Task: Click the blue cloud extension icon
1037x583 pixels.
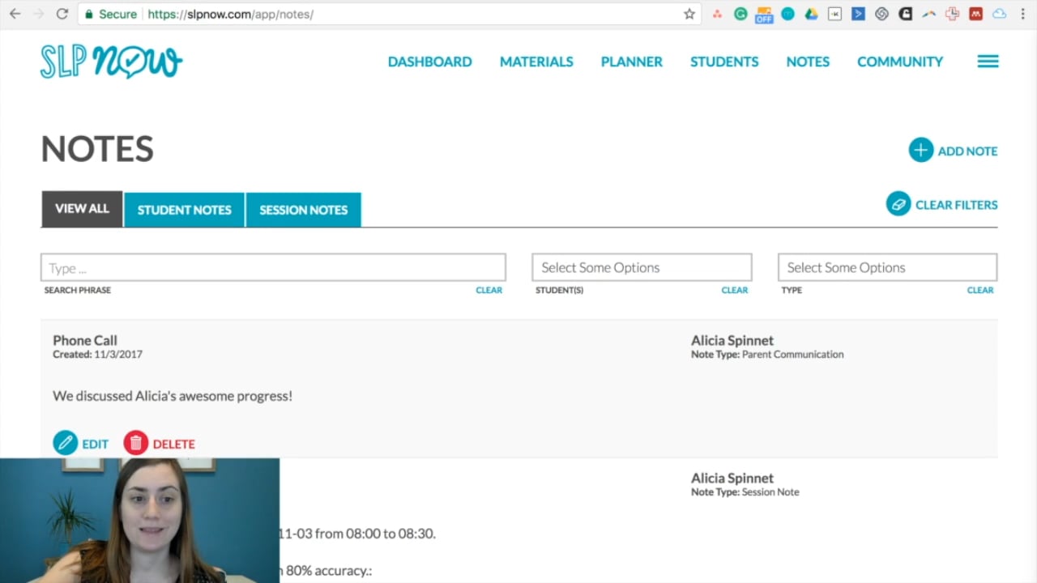Action: point(999,14)
